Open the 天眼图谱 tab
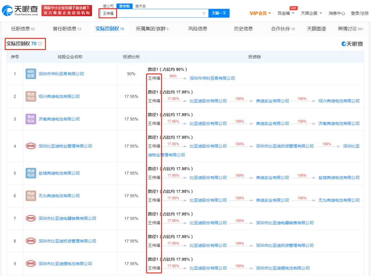The width and height of the screenshot is (371, 276). click(x=316, y=29)
